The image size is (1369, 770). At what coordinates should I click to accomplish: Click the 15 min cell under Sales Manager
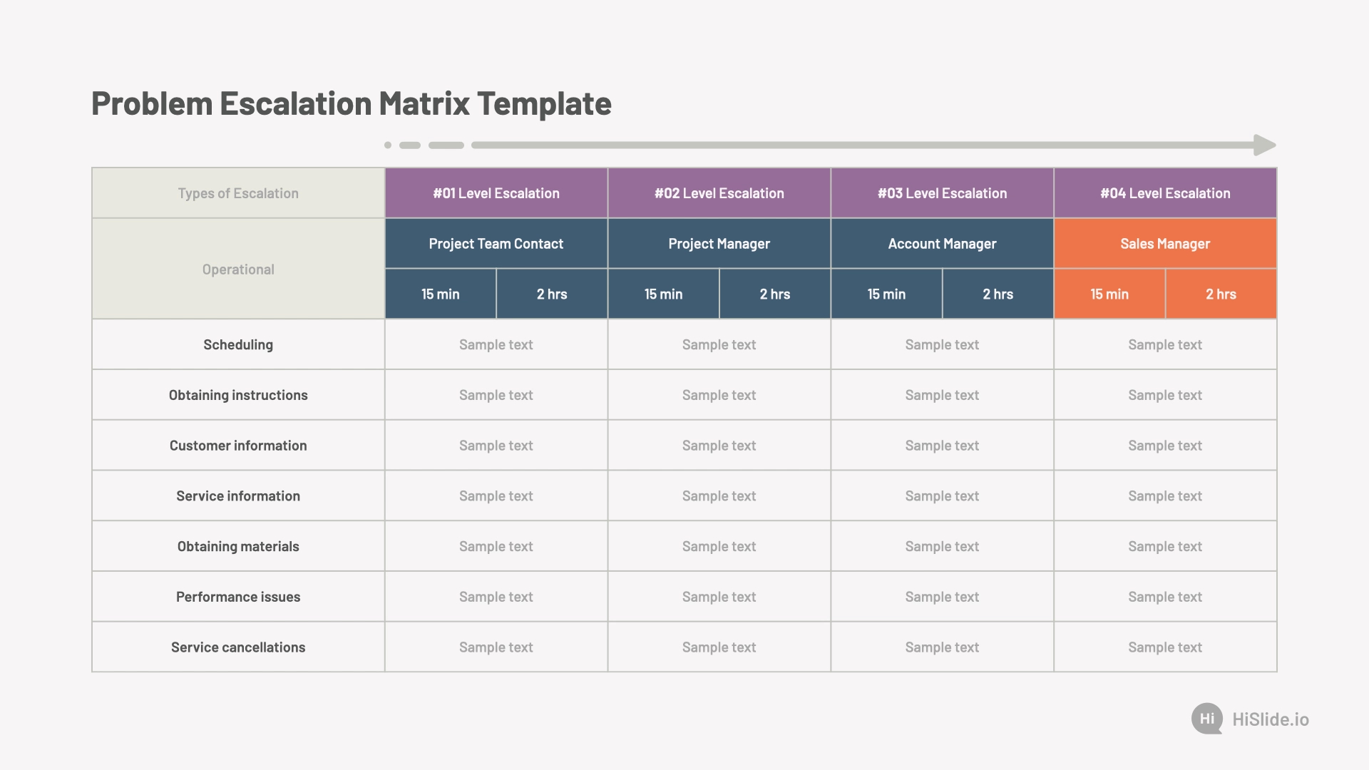[x=1109, y=293]
